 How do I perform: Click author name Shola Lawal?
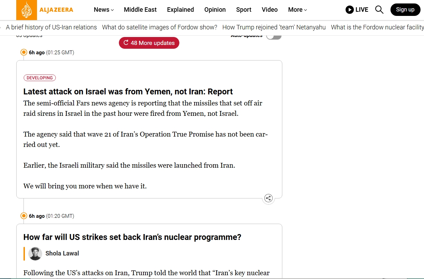point(62,253)
